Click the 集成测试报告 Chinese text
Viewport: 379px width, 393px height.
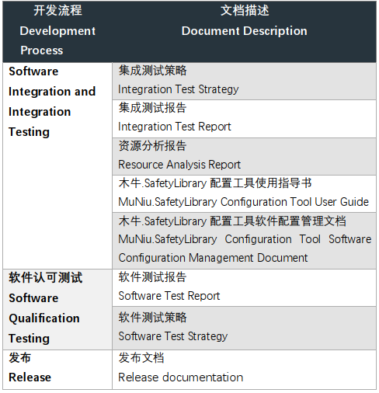click(x=152, y=108)
